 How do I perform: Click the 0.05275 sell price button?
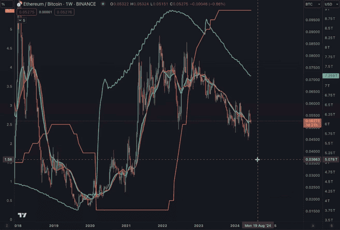(27, 12)
